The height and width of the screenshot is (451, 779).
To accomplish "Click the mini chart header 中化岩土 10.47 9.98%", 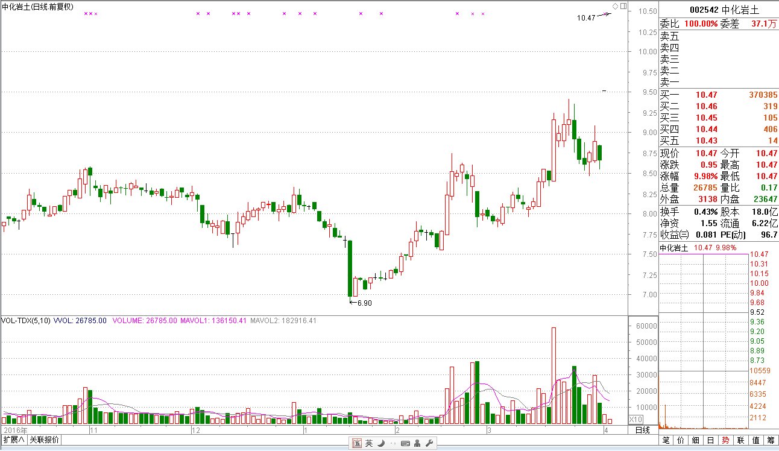I will coord(698,247).
